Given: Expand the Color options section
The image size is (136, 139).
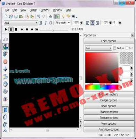Looking at the screenshot, I should pyautogui.click(x=109, y=41).
